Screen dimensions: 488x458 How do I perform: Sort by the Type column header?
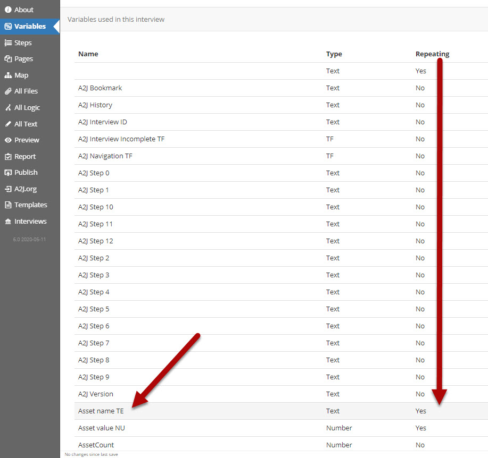pyautogui.click(x=334, y=54)
